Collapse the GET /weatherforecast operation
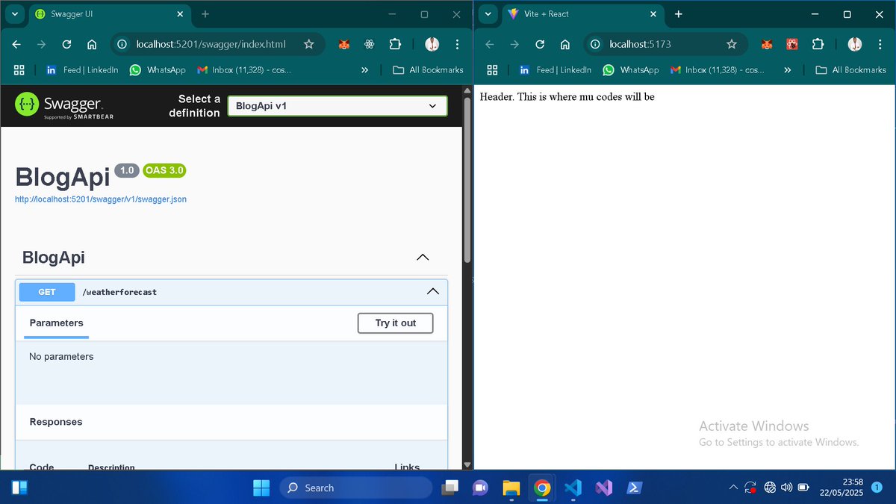 [x=432, y=292]
